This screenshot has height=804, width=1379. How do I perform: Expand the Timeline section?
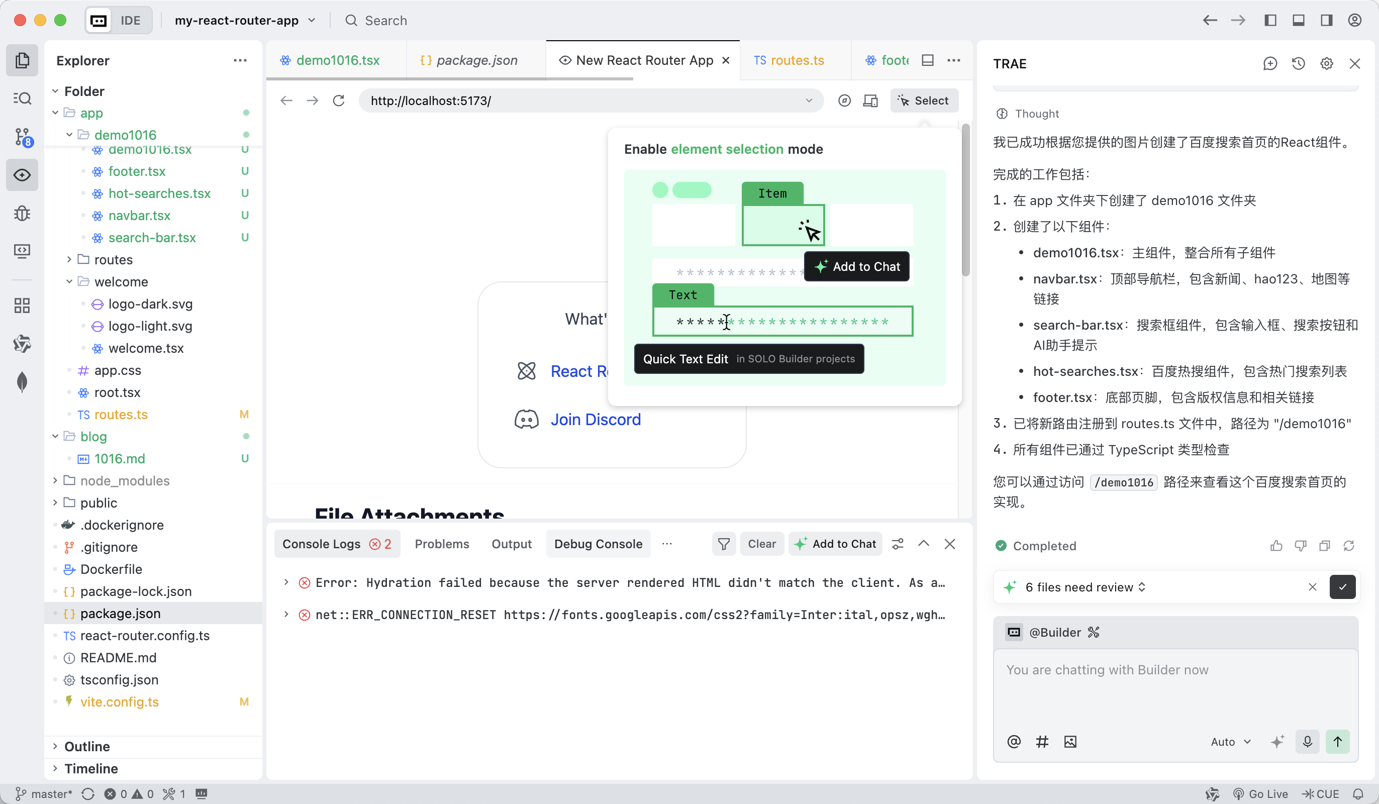(x=91, y=768)
